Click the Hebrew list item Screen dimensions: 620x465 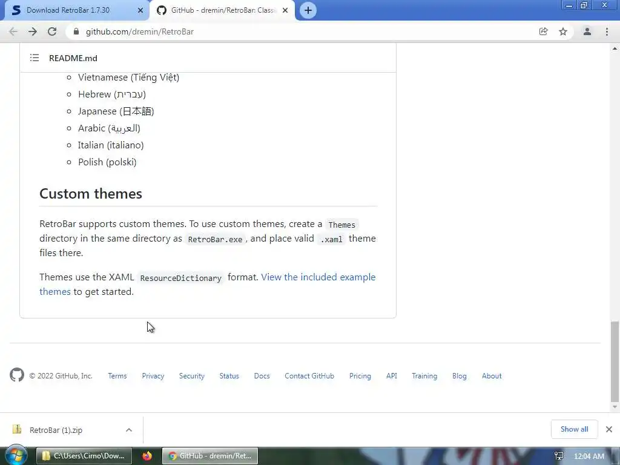(112, 94)
